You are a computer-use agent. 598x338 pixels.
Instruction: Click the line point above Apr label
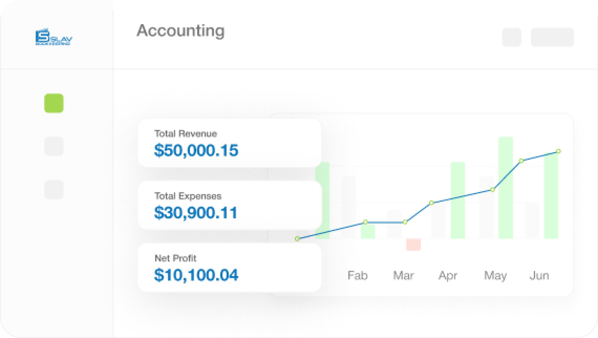pos(431,203)
